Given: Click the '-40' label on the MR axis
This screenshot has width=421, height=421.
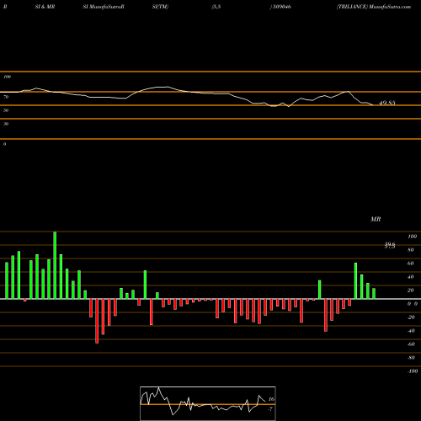Looking at the screenshot, I should click(x=411, y=331).
